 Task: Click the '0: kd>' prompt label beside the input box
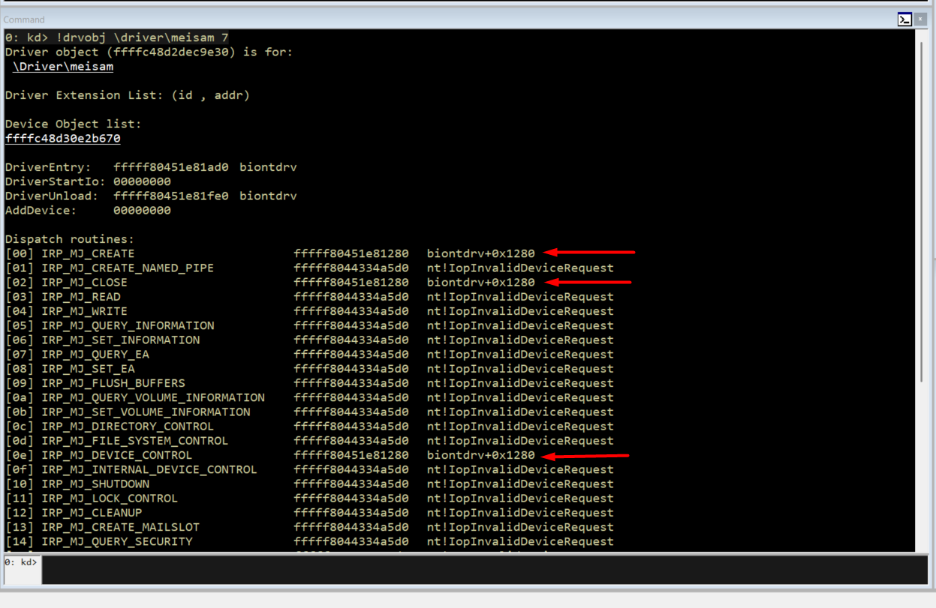(x=21, y=562)
